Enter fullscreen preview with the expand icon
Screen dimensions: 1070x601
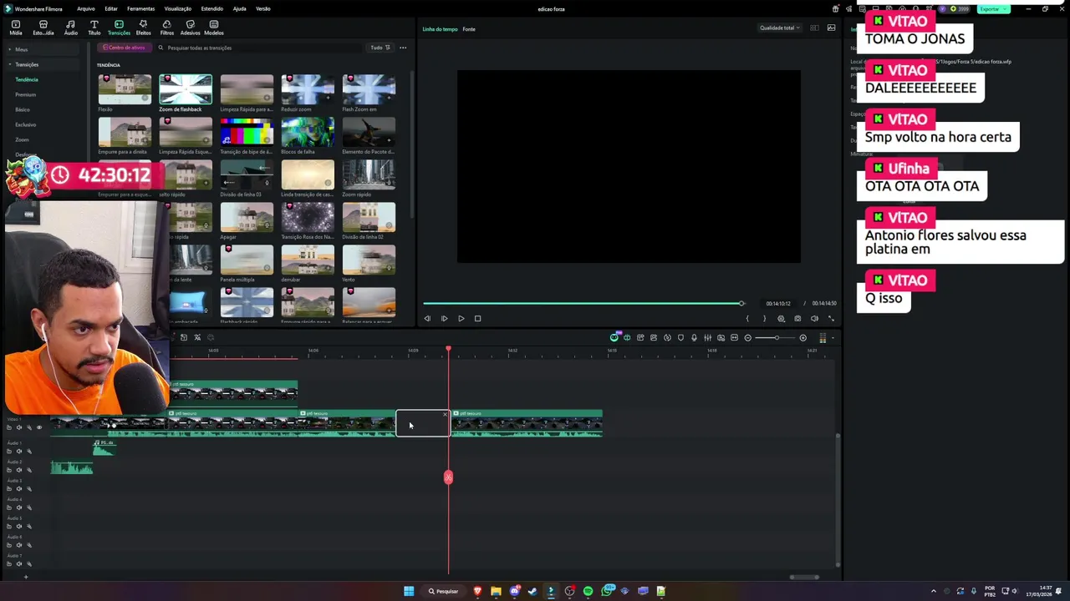point(831,318)
